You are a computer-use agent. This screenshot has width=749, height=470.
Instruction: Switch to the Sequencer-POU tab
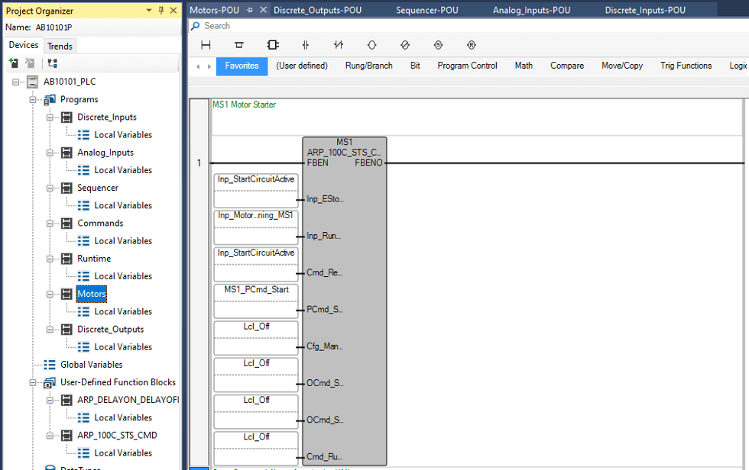point(427,10)
